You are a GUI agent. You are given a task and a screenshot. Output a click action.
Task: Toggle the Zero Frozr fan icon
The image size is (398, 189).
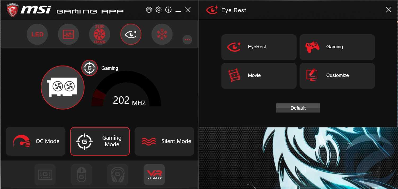coord(100,34)
